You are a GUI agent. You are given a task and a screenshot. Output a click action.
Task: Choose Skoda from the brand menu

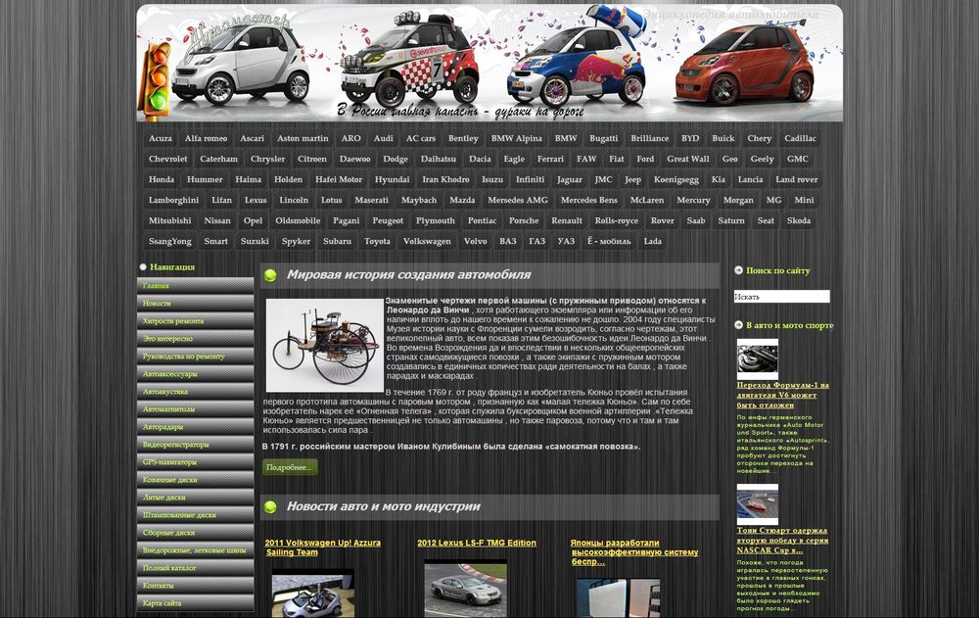[799, 221]
